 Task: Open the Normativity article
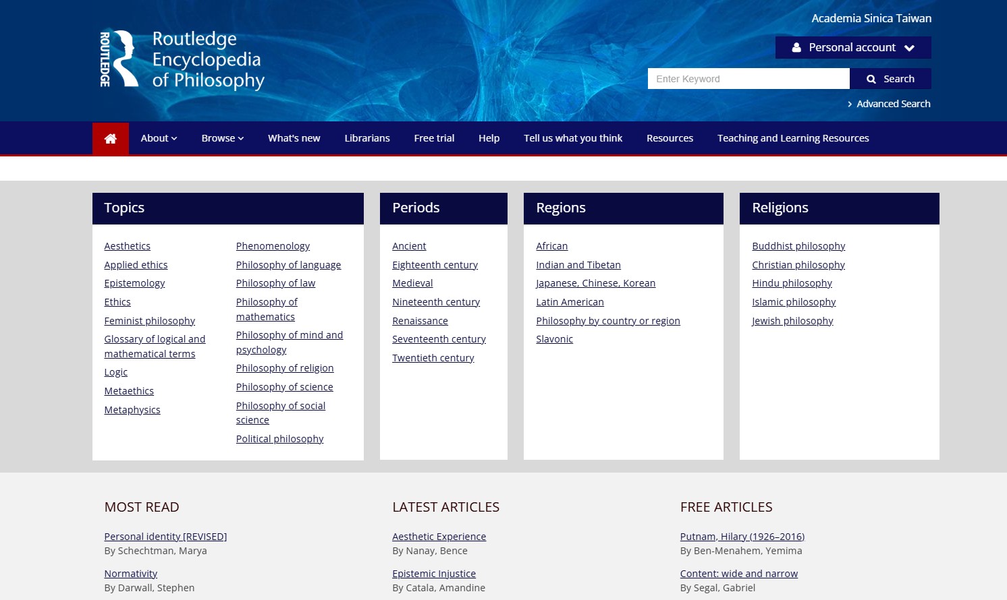pyautogui.click(x=130, y=574)
